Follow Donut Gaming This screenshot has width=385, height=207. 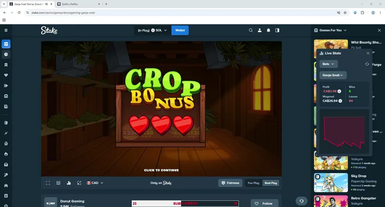pyautogui.click(x=264, y=204)
